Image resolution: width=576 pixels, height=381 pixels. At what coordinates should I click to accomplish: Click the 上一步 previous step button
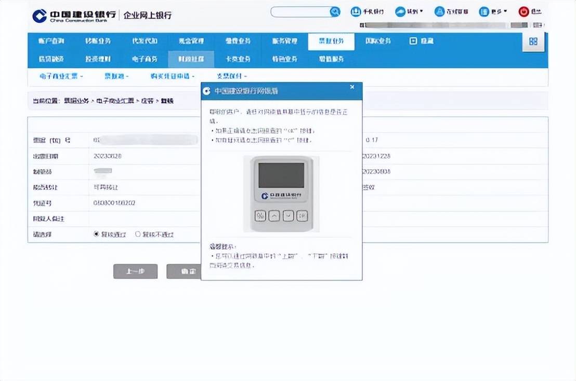(x=135, y=271)
